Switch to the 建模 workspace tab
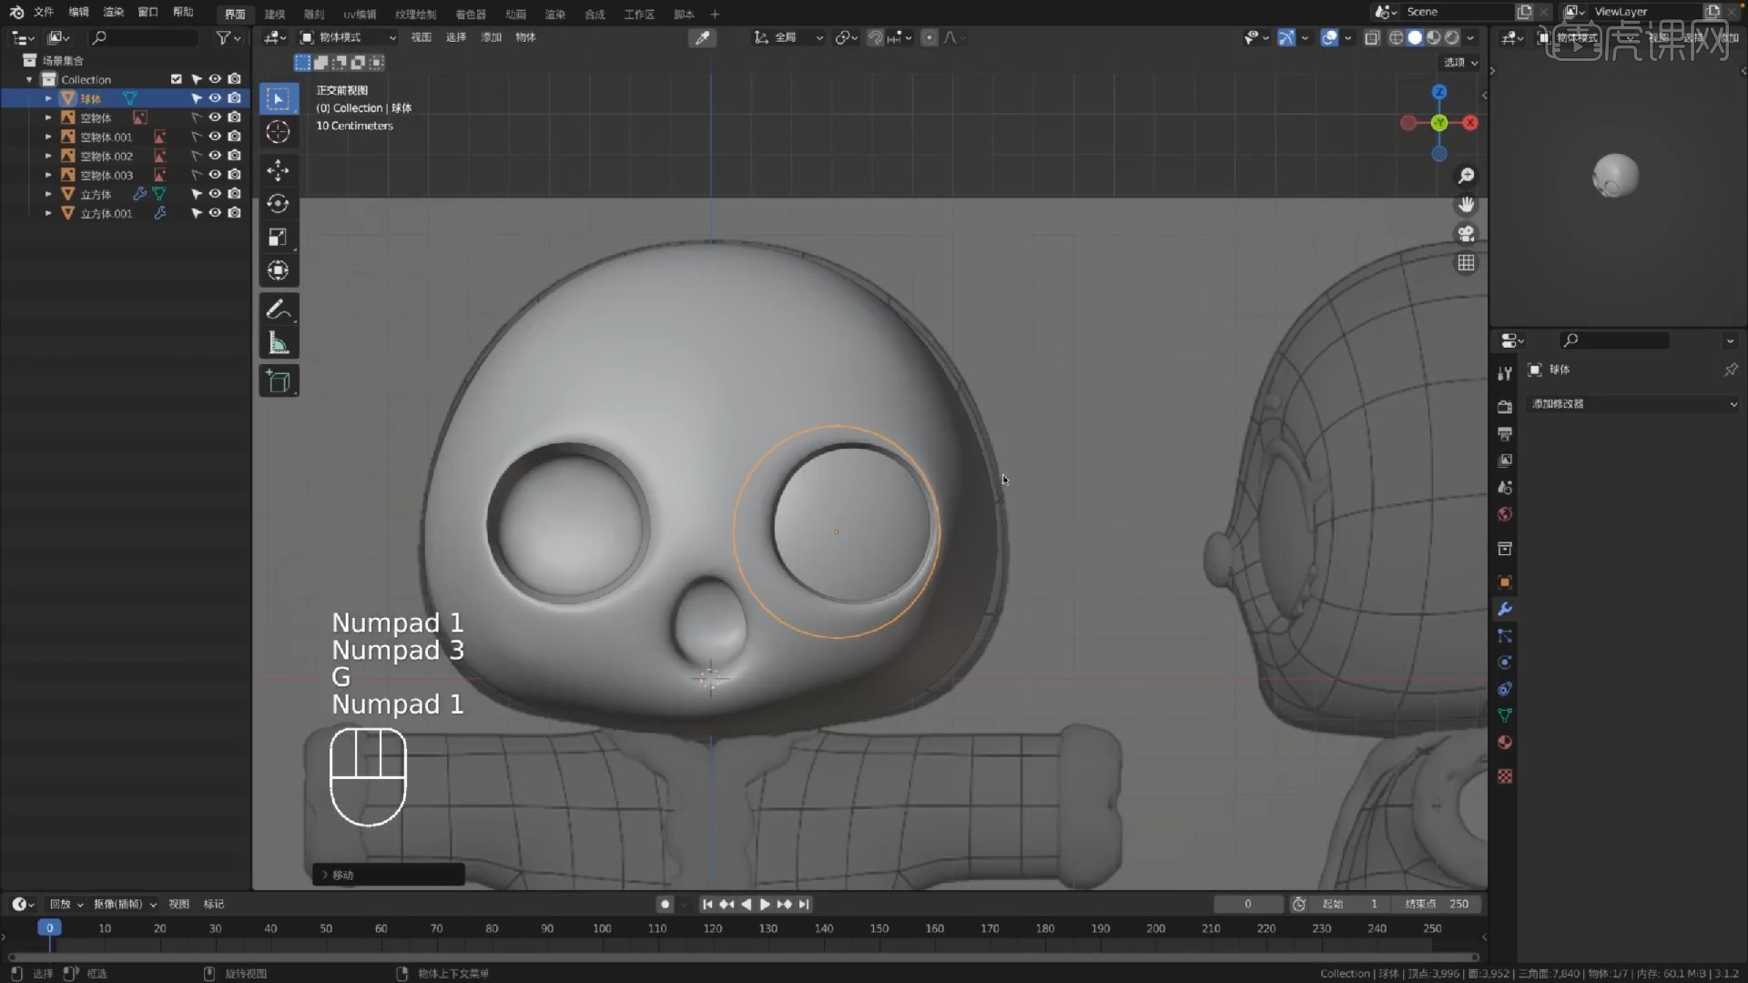The image size is (1748, 983). click(x=275, y=14)
